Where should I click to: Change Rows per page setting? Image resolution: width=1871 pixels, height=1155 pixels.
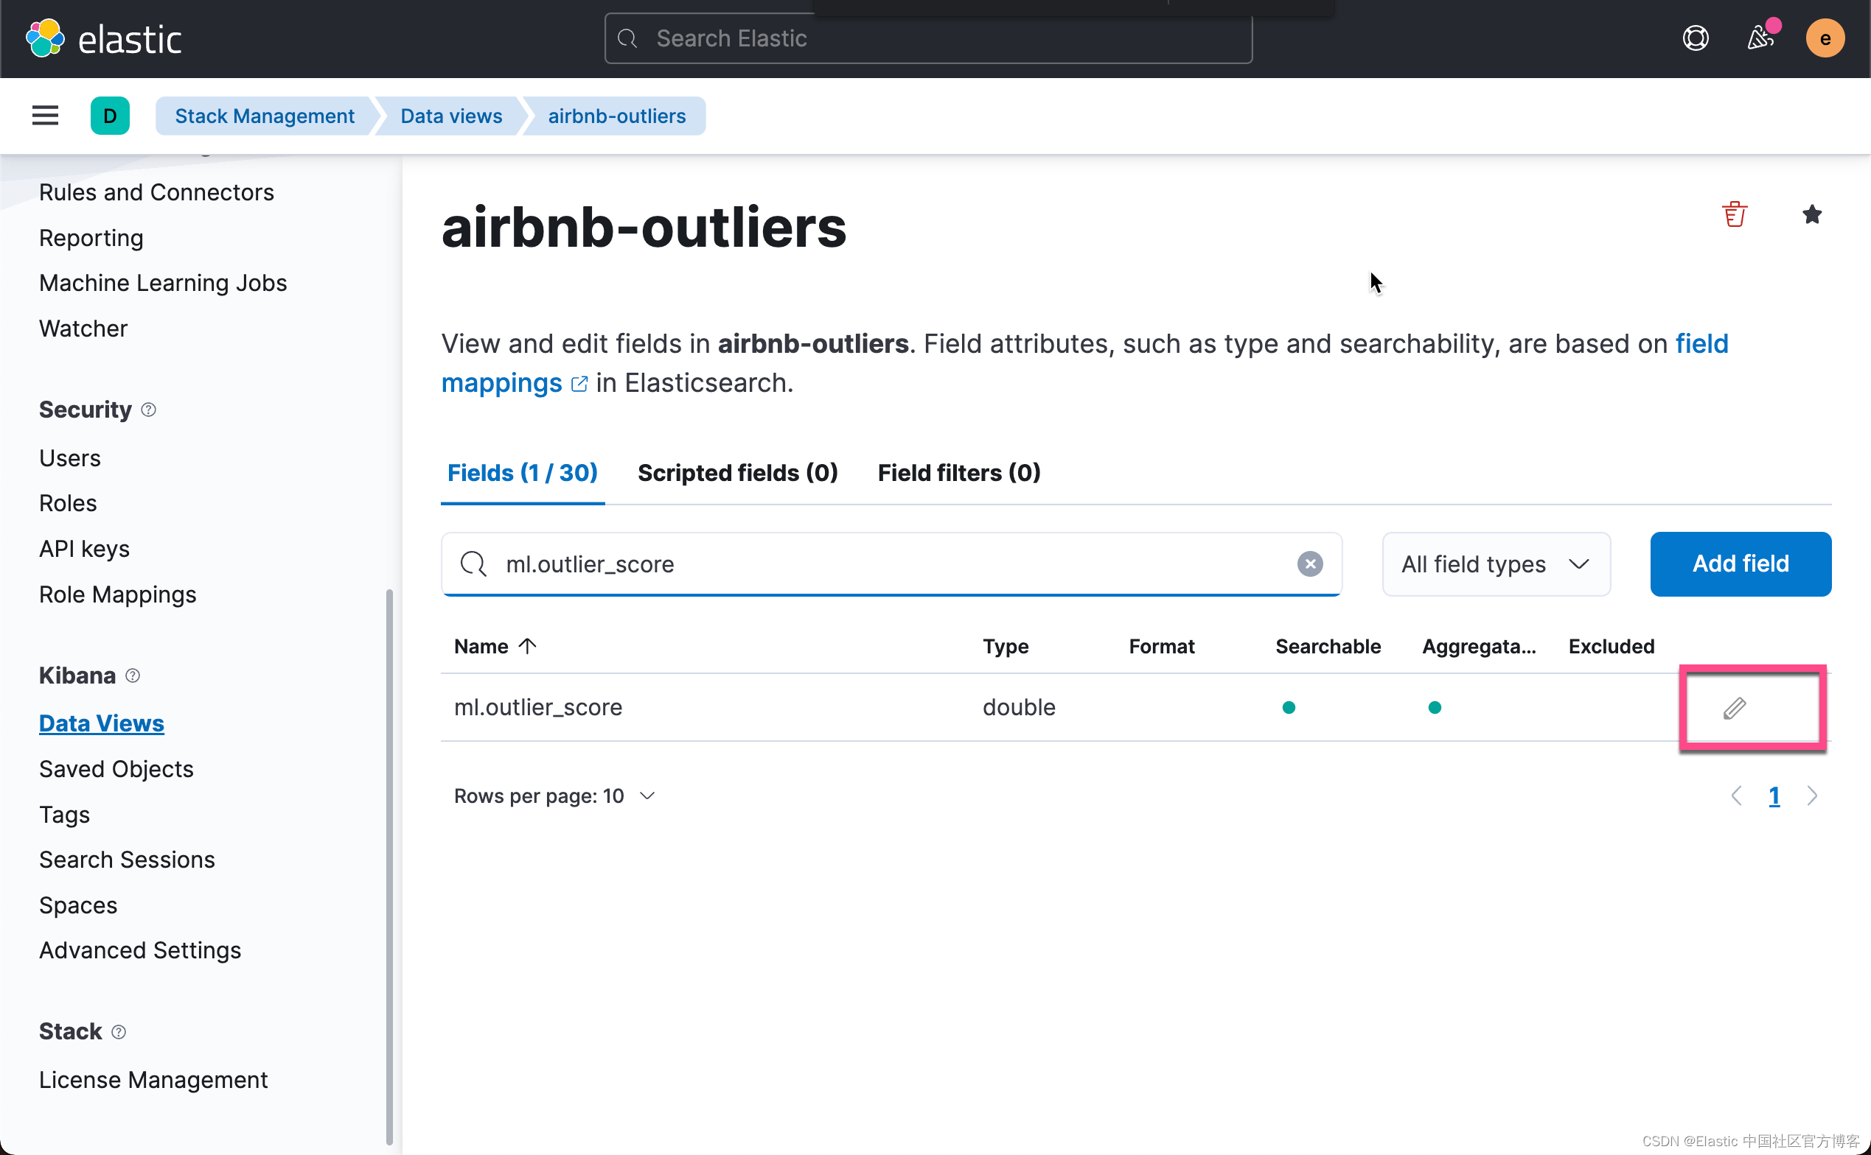[x=554, y=796]
